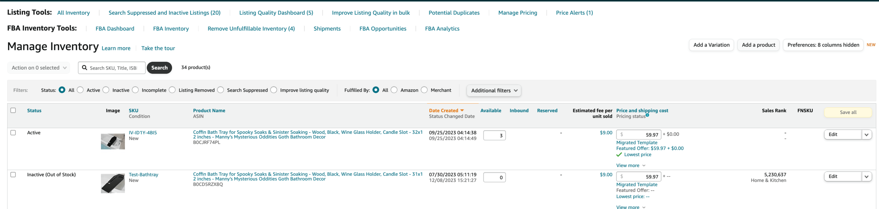Screen dimensions: 879x209
Task: Click the Add a product button
Action: coord(758,45)
